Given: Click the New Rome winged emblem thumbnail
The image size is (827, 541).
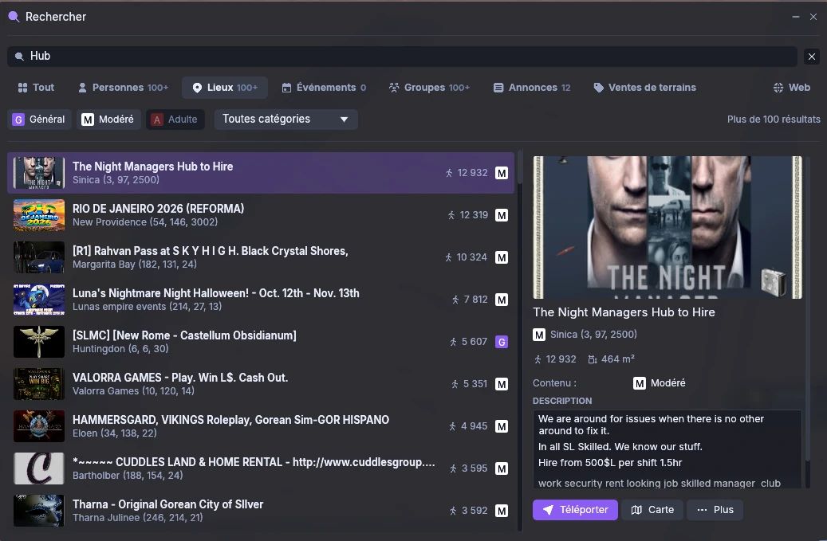Looking at the screenshot, I should (x=39, y=341).
